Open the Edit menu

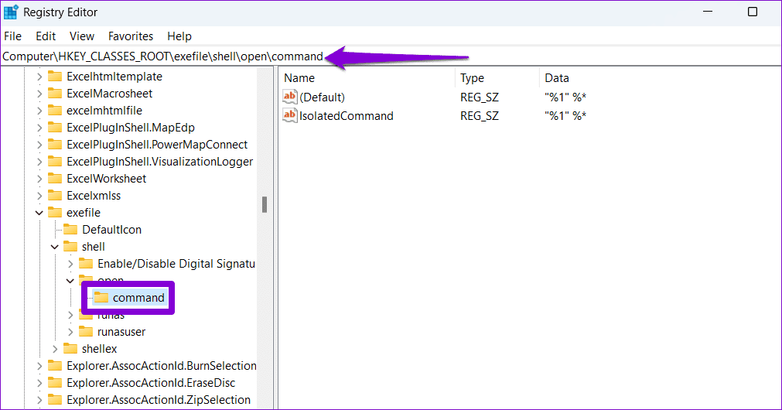point(46,36)
